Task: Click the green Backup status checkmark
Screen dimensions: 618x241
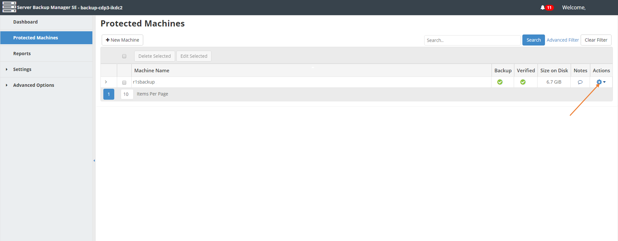Action: click(500, 82)
